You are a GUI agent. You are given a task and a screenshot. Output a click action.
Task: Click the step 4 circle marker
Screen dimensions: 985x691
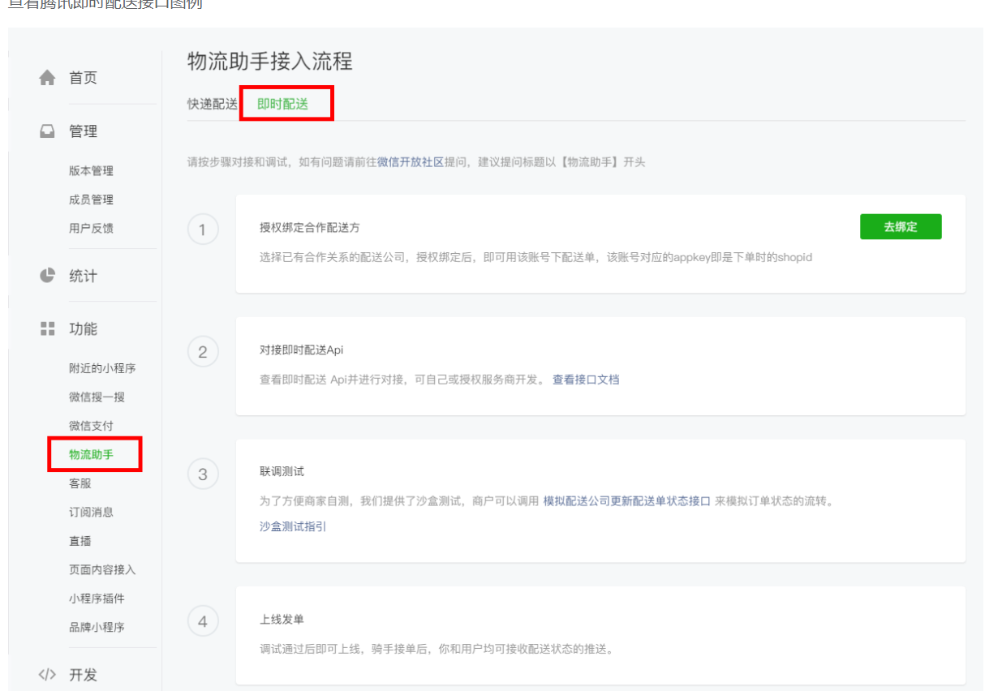[x=203, y=622]
